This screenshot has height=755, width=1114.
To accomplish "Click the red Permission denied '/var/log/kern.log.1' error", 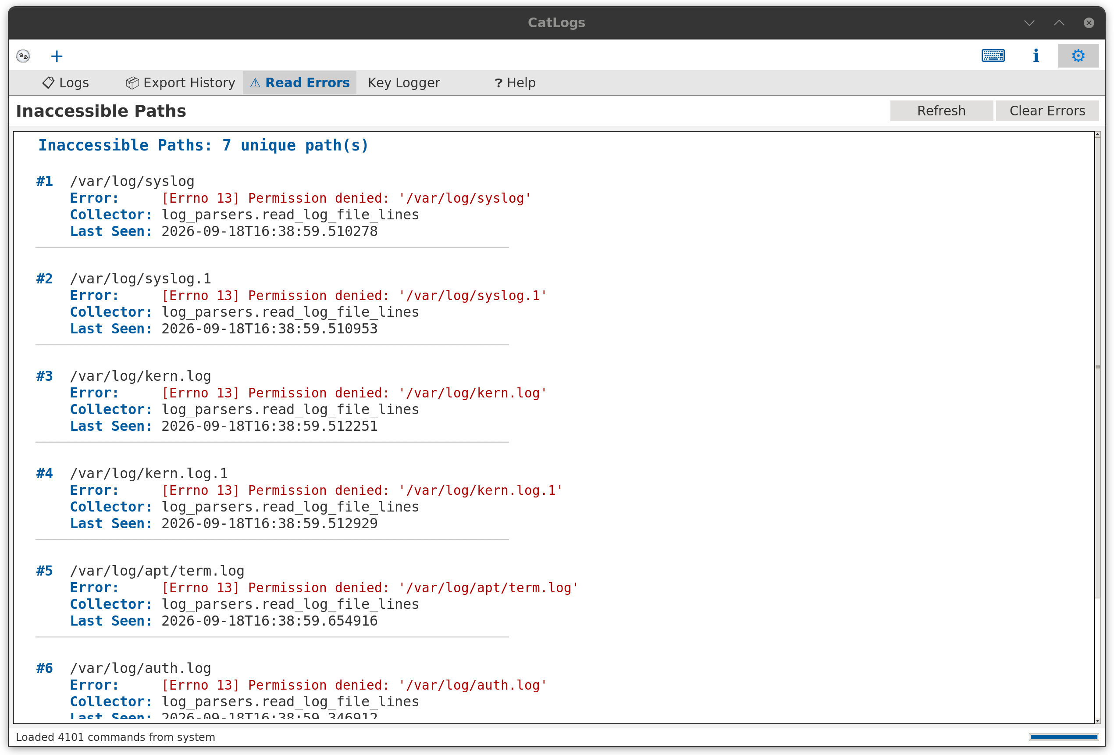I will point(362,490).
